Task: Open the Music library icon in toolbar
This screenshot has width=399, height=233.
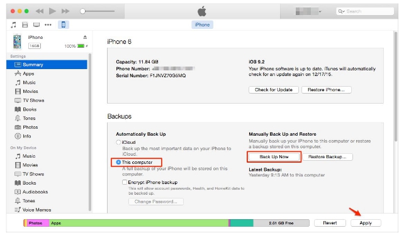Action: pos(13,24)
